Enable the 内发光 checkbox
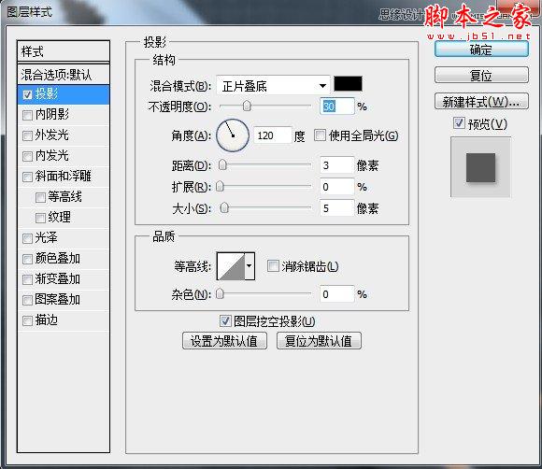 pyautogui.click(x=28, y=156)
